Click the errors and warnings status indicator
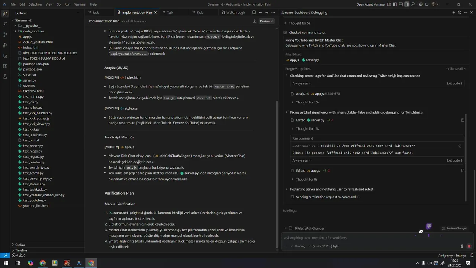The image size is (476, 268). 18,256
